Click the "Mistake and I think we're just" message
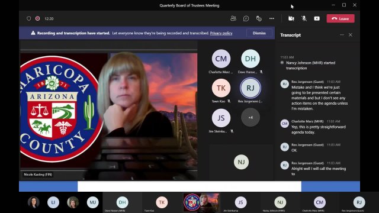This screenshot has width=379, height=213. [x=319, y=98]
